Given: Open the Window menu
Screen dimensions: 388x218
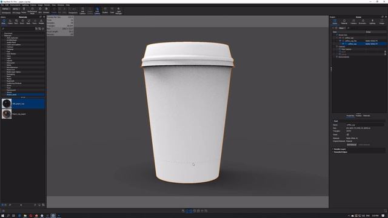Looking at the screenshot, I should point(61,5).
